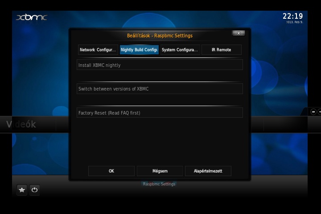The image size is (321, 214).
Task: Switch to the Network Configuration tab
Action: tap(98, 50)
